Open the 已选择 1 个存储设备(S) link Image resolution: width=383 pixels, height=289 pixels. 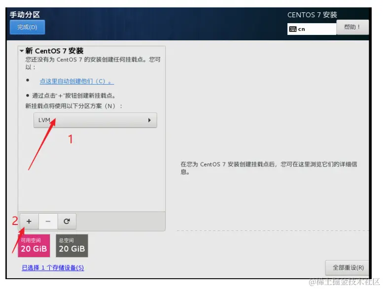tap(53, 267)
